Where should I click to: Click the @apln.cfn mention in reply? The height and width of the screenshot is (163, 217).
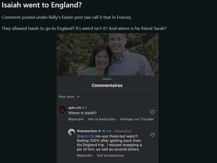pyautogui.click(x=86, y=136)
